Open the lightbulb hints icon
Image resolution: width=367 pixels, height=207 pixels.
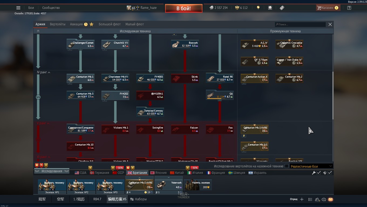pos(258,8)
